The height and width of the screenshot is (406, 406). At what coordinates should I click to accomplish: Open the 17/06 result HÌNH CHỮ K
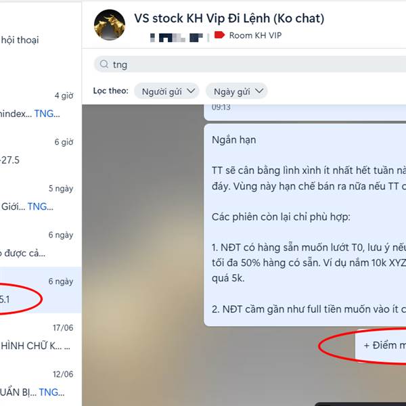tap(41, 336)
